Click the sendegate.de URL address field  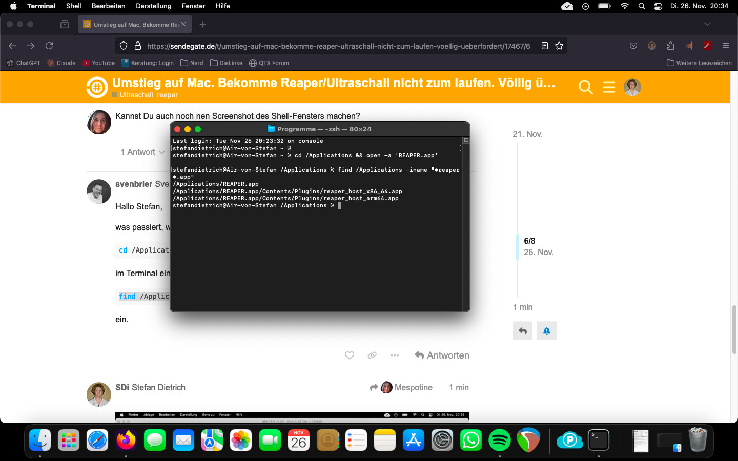(338, 46)
